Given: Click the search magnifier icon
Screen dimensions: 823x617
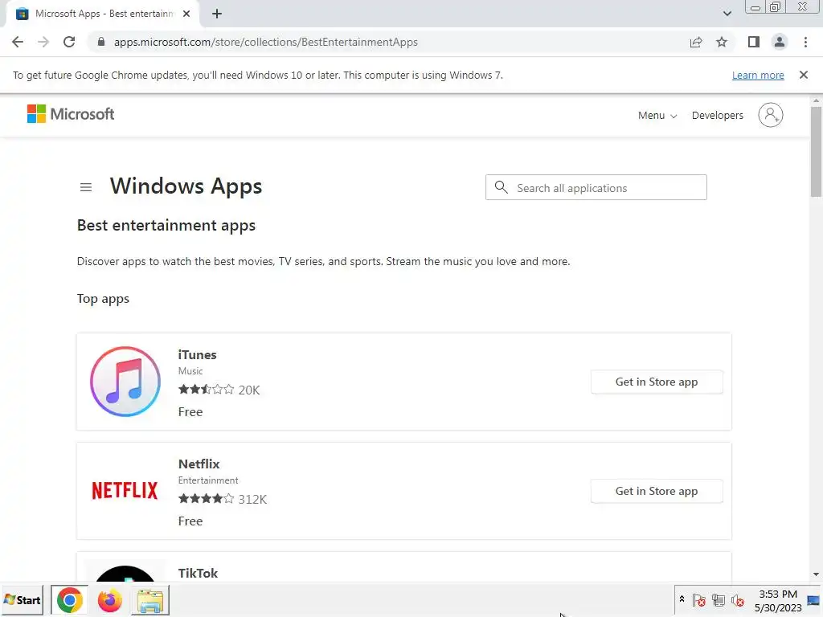Looking at the screenshot, I should click(x=502, y=187).
